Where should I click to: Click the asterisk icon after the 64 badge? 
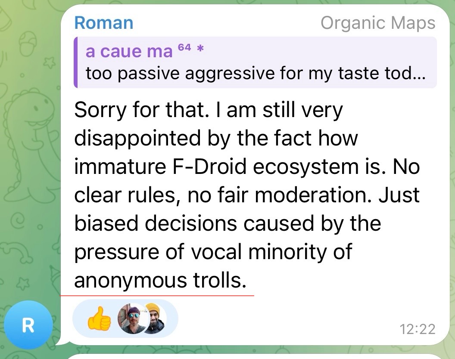200,48
